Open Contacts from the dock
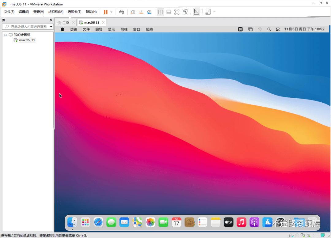The image size is (331, 238). click(189, 222)
